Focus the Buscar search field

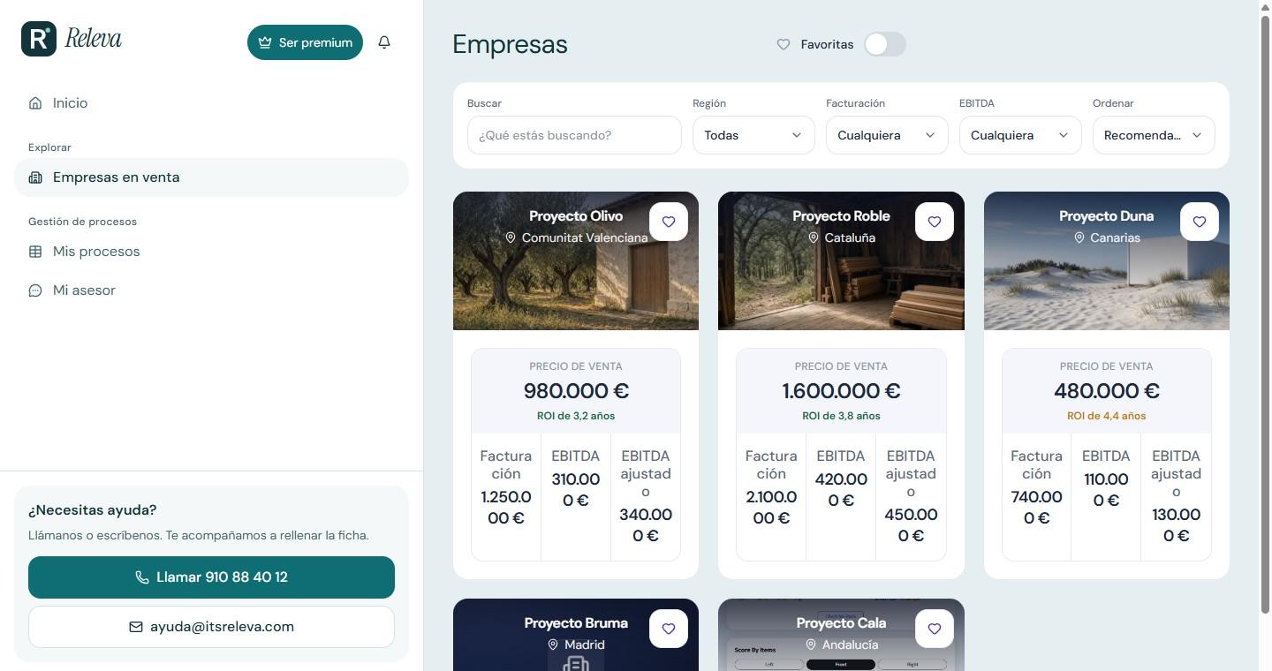point(574,135)
